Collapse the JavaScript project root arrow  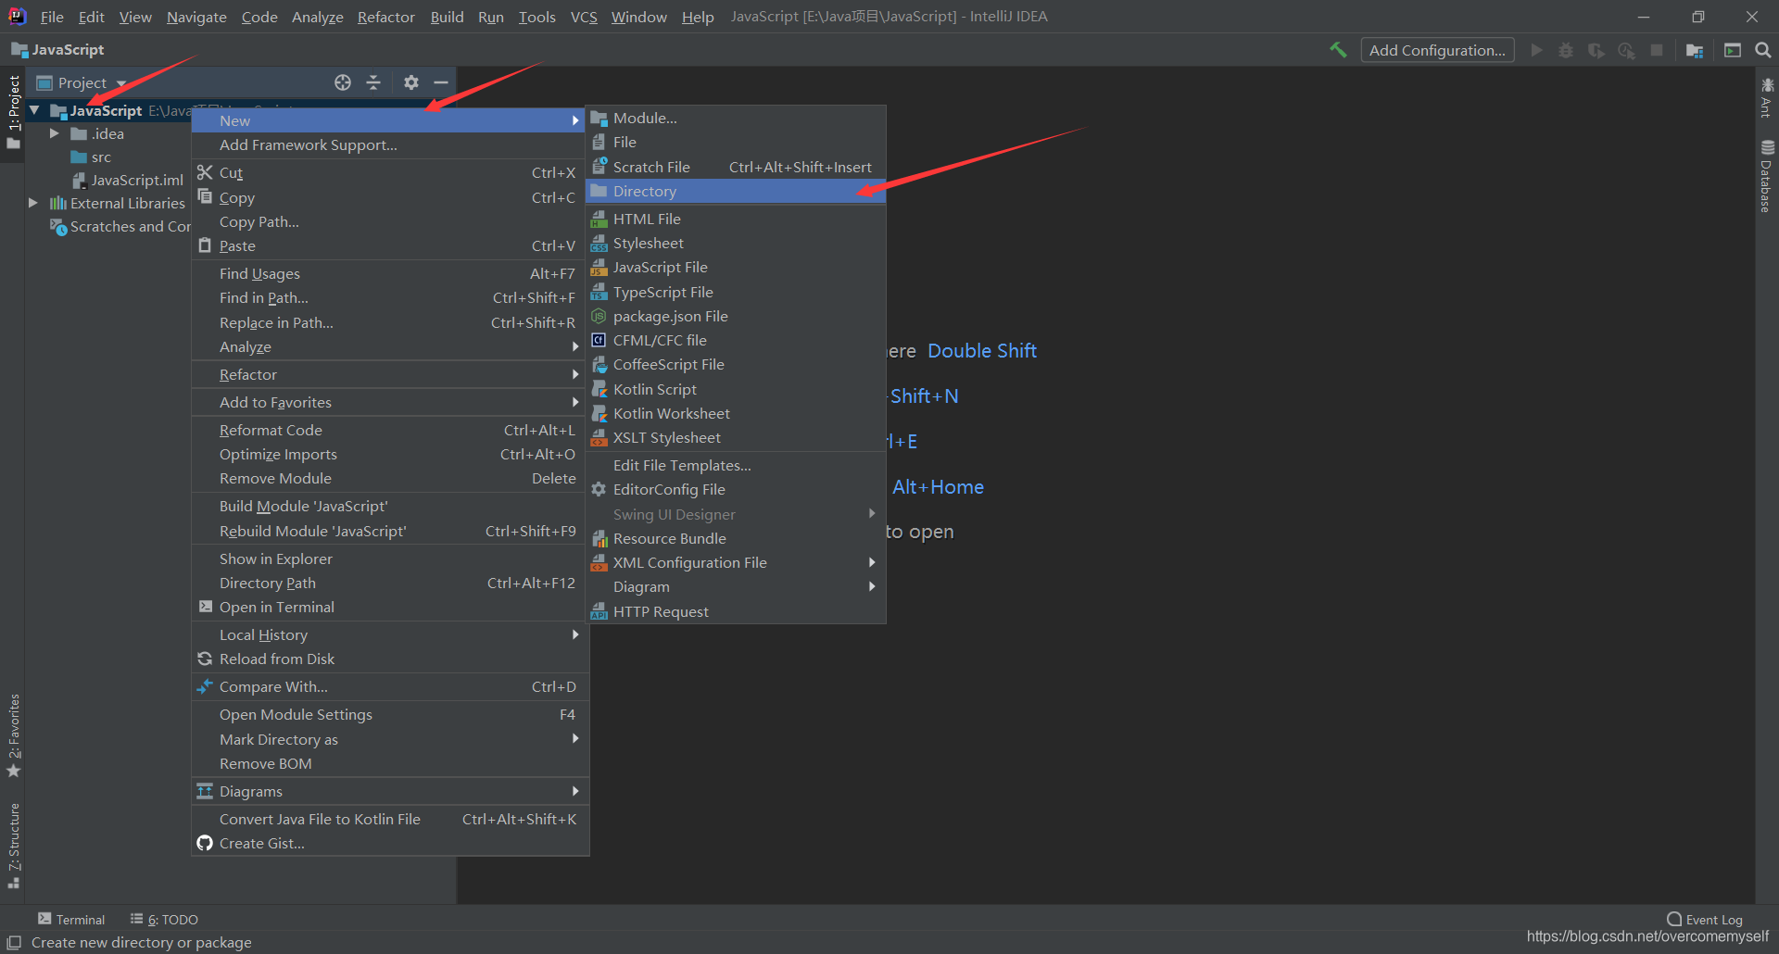pos(34,110)
